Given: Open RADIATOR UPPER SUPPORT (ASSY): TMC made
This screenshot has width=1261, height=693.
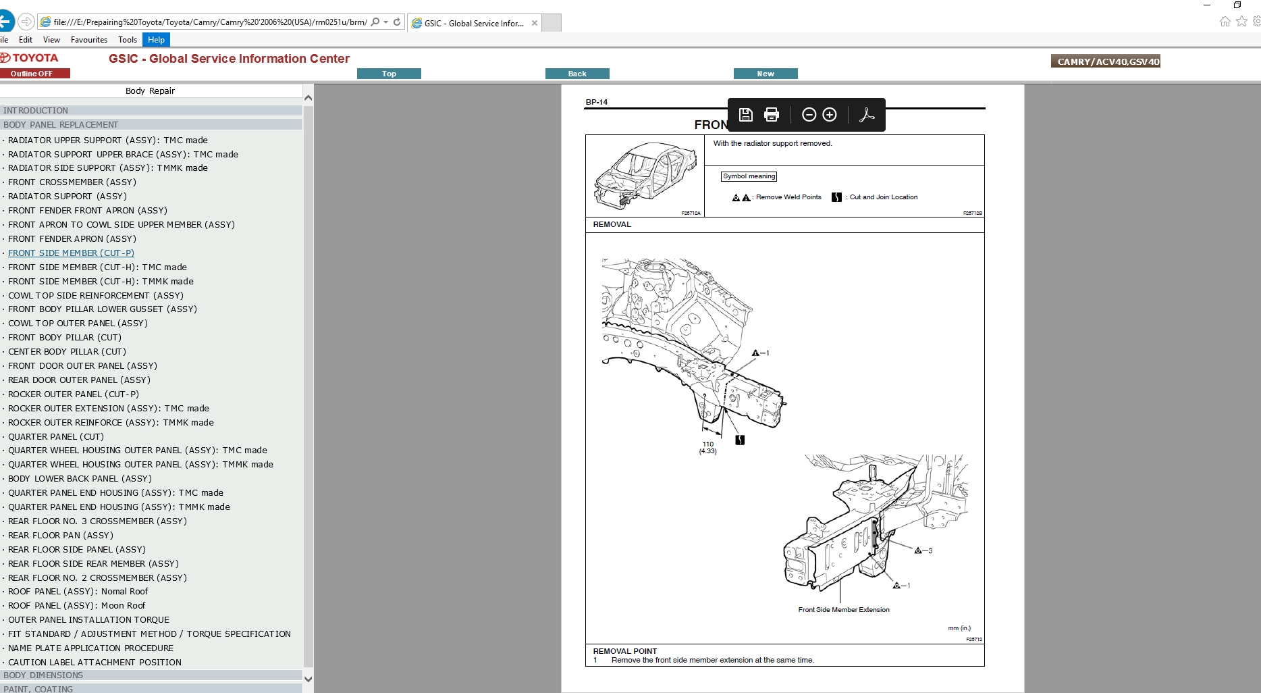Looking at the screenshot, I should [108, 140].
